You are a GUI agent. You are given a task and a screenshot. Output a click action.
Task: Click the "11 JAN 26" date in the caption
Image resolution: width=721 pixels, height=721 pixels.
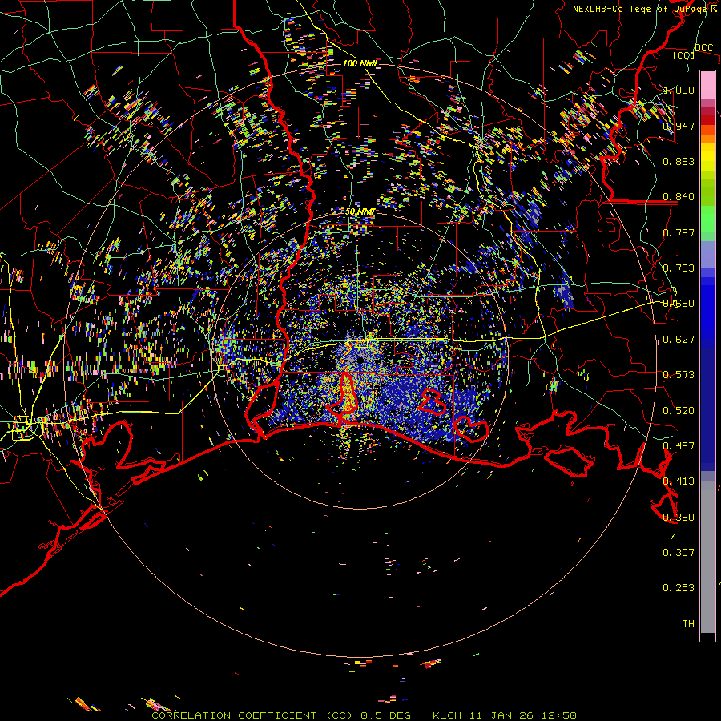pos(501,715)
